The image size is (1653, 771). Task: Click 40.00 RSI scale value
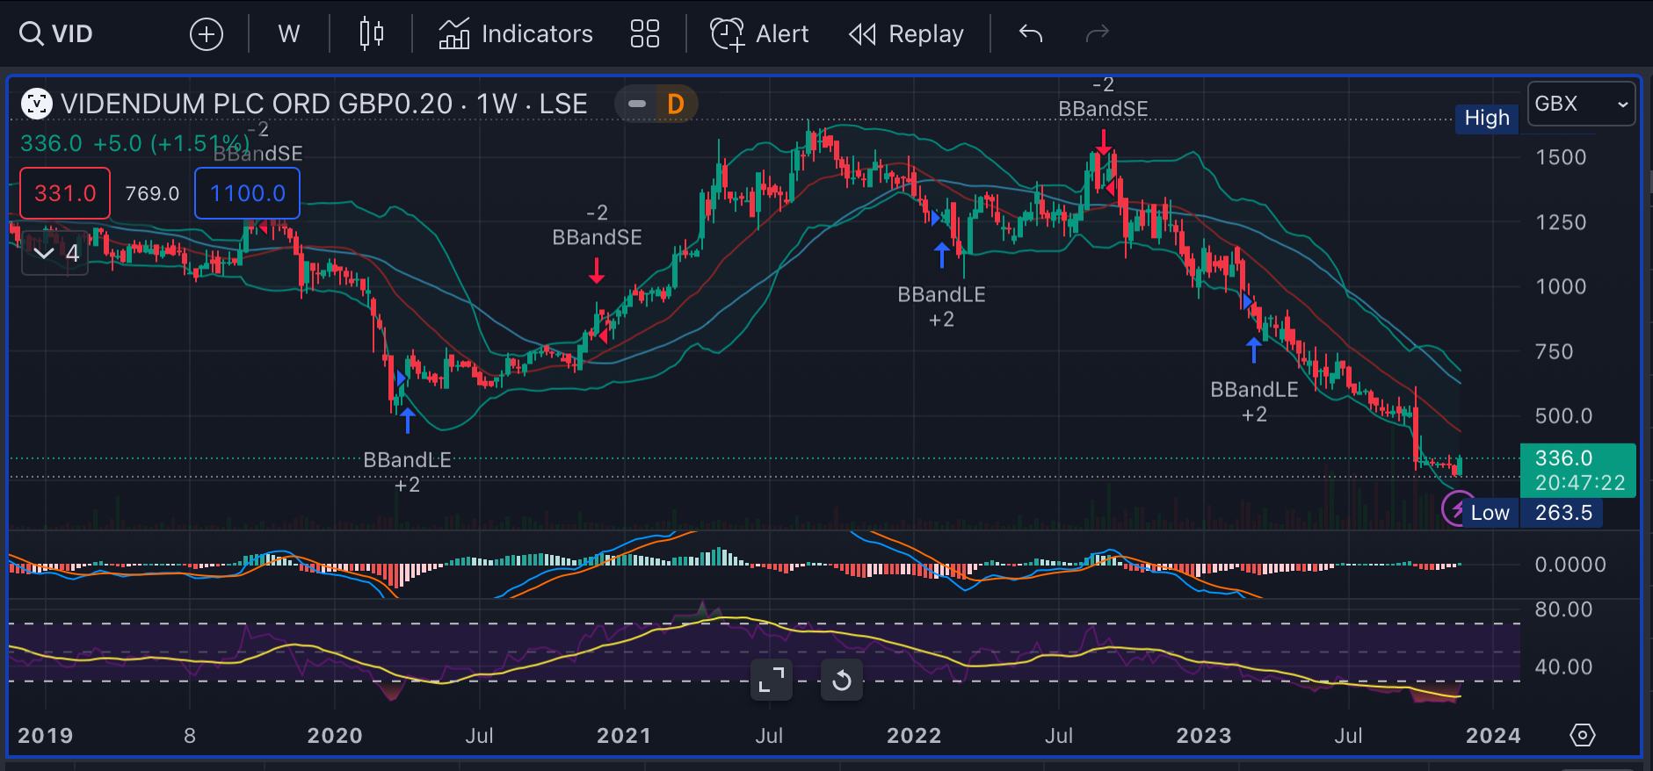tap(1563, 667)
